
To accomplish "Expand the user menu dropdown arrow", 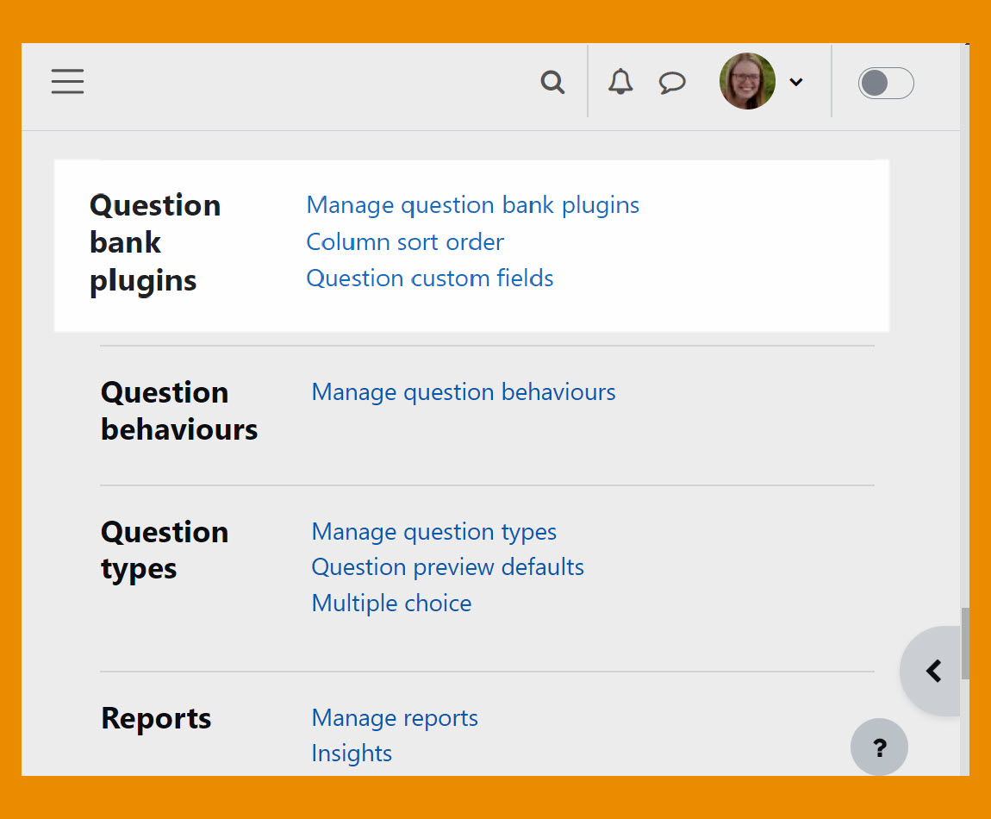I will click(x=797, y=83).
